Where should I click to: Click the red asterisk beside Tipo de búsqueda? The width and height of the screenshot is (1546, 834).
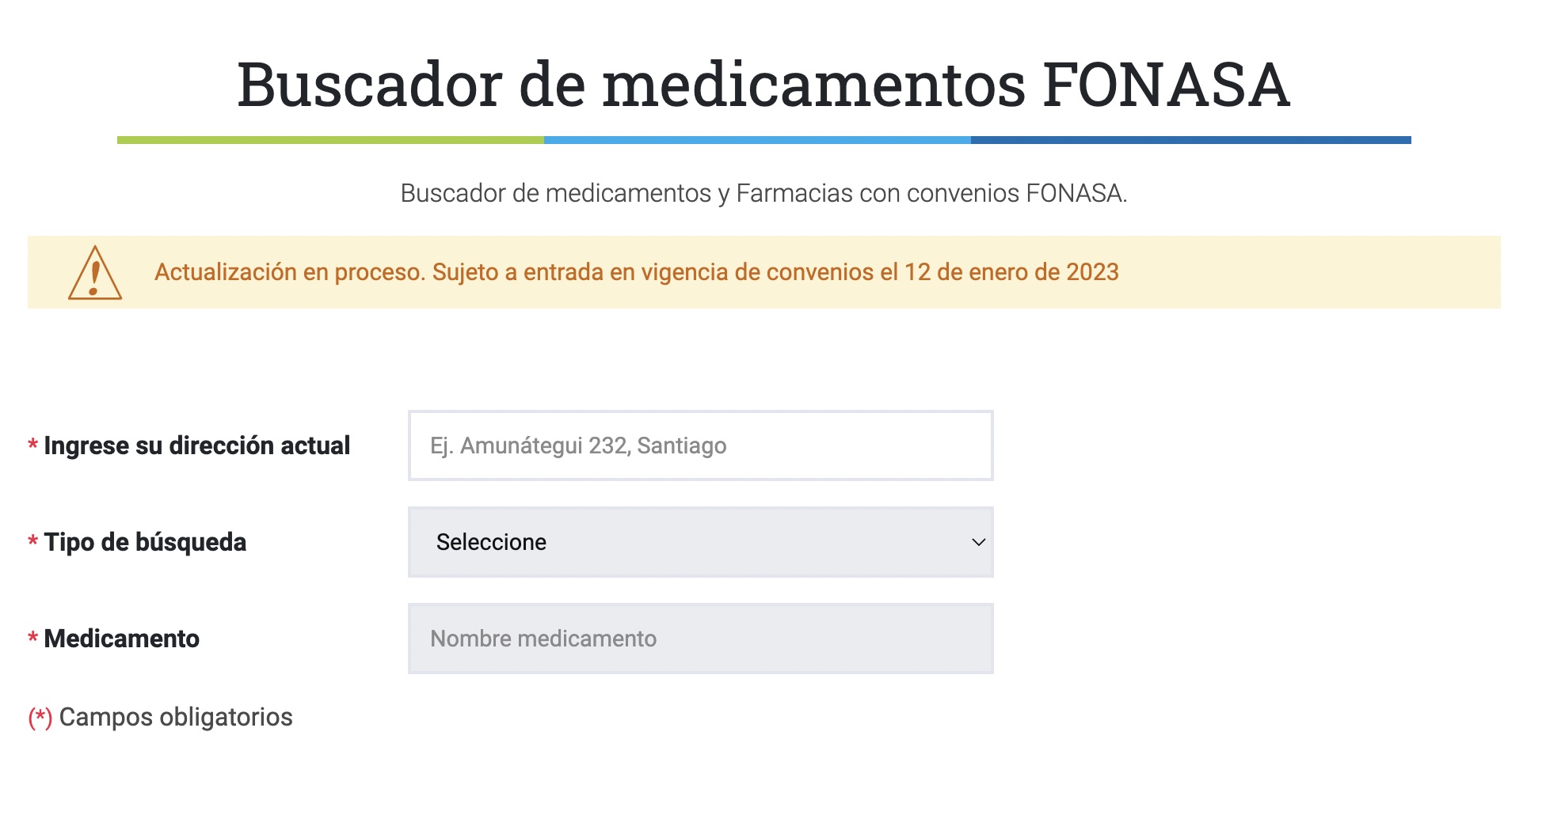[32, 542]
